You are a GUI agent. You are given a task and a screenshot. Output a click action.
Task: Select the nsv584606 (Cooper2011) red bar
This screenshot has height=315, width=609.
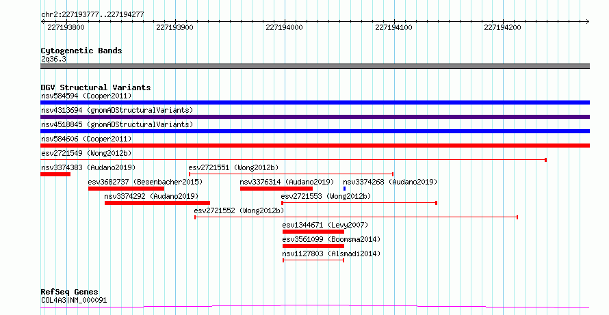(315, 146)
